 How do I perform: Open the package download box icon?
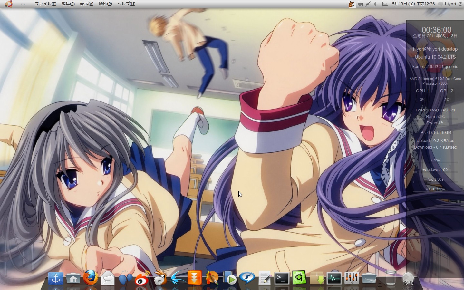(317, 278)
